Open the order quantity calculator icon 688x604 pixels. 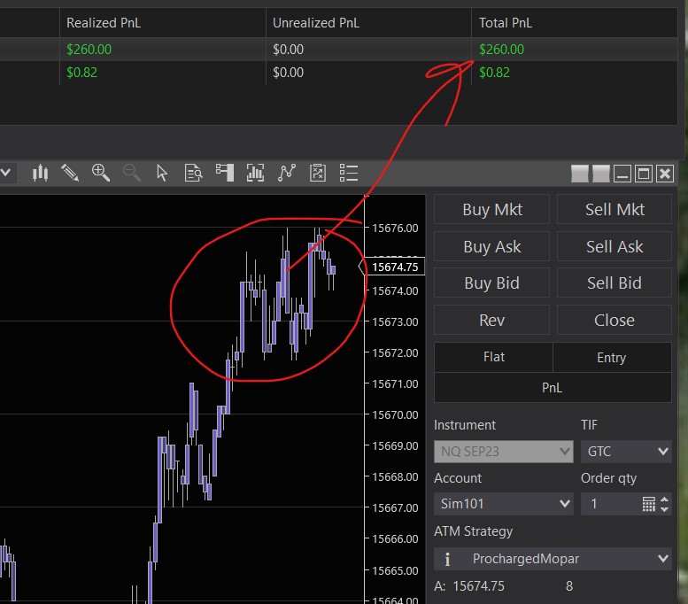648,504
